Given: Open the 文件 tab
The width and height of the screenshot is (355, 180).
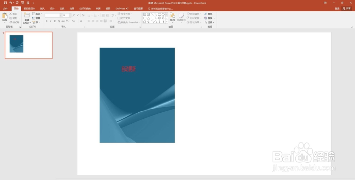Looking at the screenshot, I should pos(5,9).
